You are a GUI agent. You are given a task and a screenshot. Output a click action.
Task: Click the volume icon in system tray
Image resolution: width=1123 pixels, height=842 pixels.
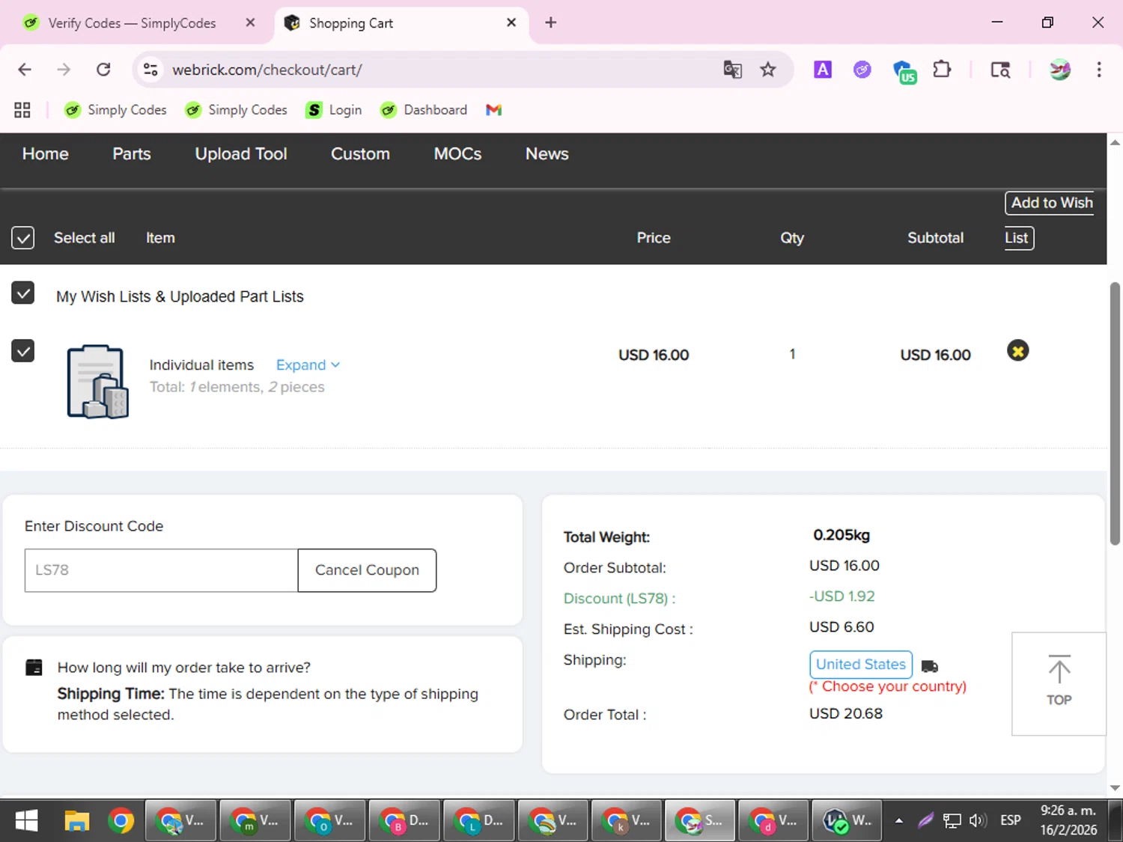click(977, 820)
